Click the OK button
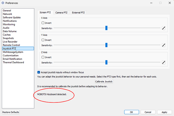Image resolution: width=174 pixels, height=116 pixels. pyautogui.click(x=131, y=112)
